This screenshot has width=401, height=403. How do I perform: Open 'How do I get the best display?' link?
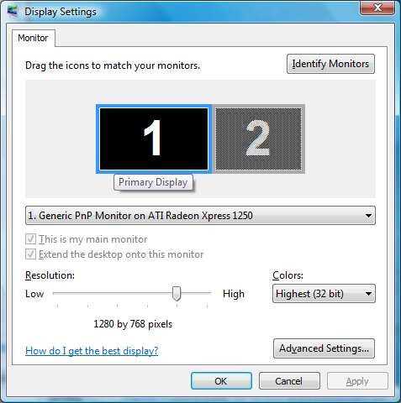coord(92,351)
